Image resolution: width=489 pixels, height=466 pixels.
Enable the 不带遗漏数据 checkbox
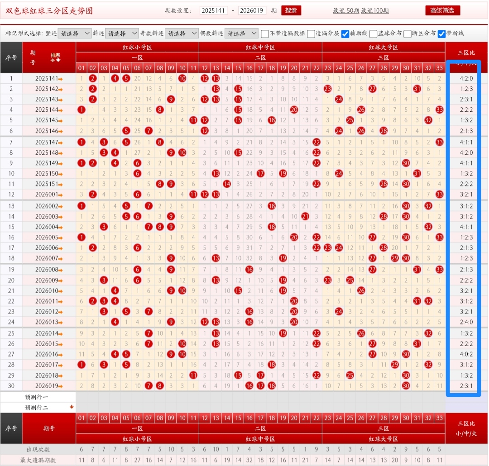tap(265, 33)
